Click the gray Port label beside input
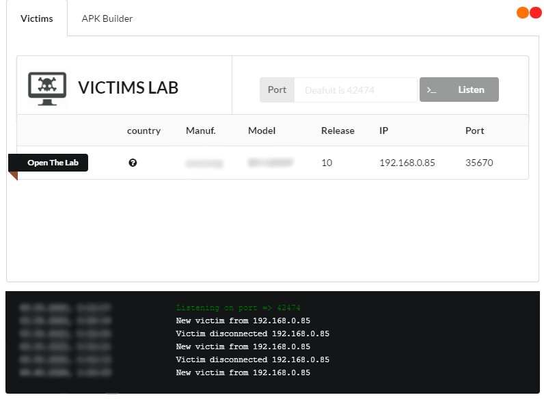 (x=277, y=90)
